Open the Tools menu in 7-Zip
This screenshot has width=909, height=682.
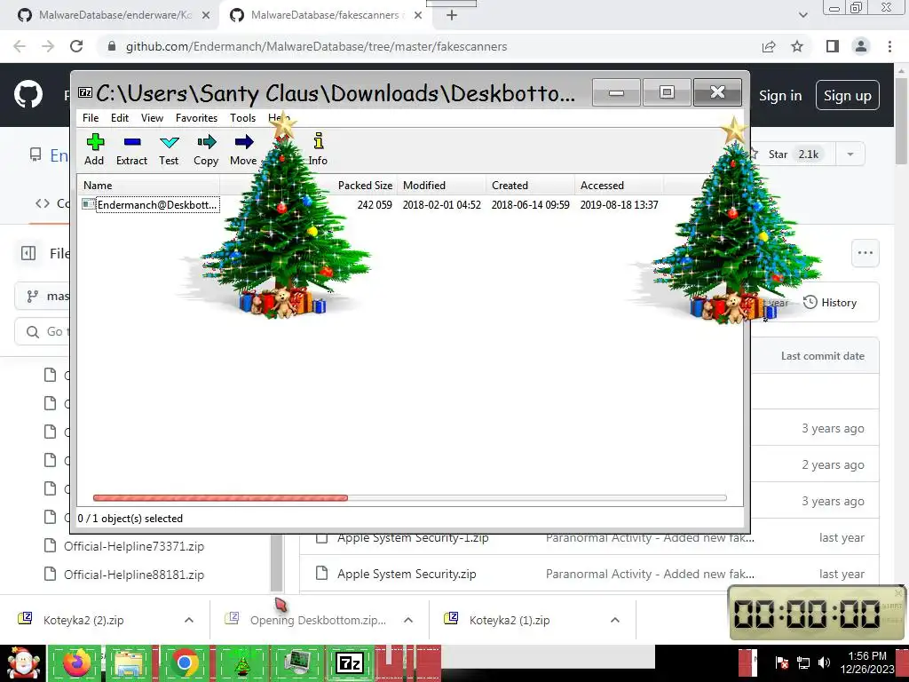point(242,118)
